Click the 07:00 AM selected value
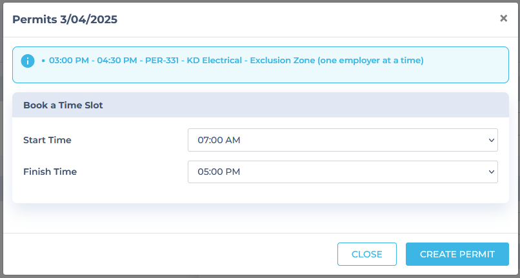Screen dimensions: 520x278 tap(219, 140)
